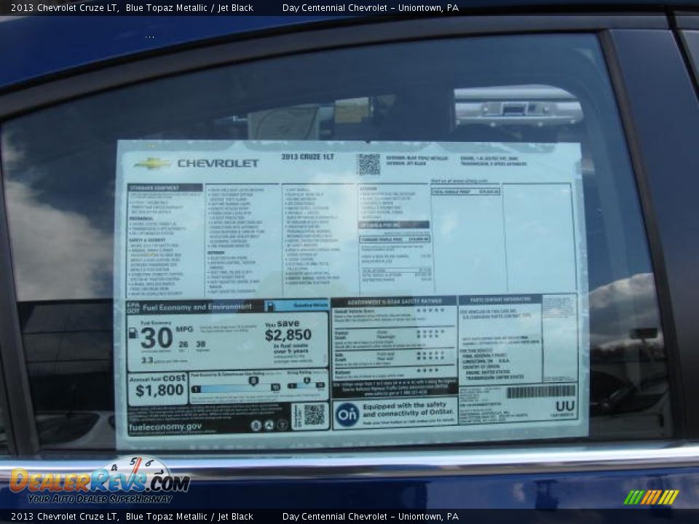Click the 'Standard Equipment' section header
Viewport: 699px width, 524px height.
(x=165, y=188)
